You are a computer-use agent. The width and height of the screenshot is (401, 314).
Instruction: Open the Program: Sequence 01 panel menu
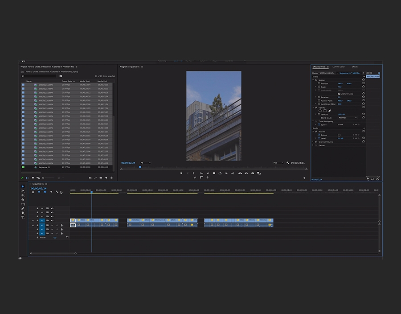pyautogui.click(x=142, y=67)
